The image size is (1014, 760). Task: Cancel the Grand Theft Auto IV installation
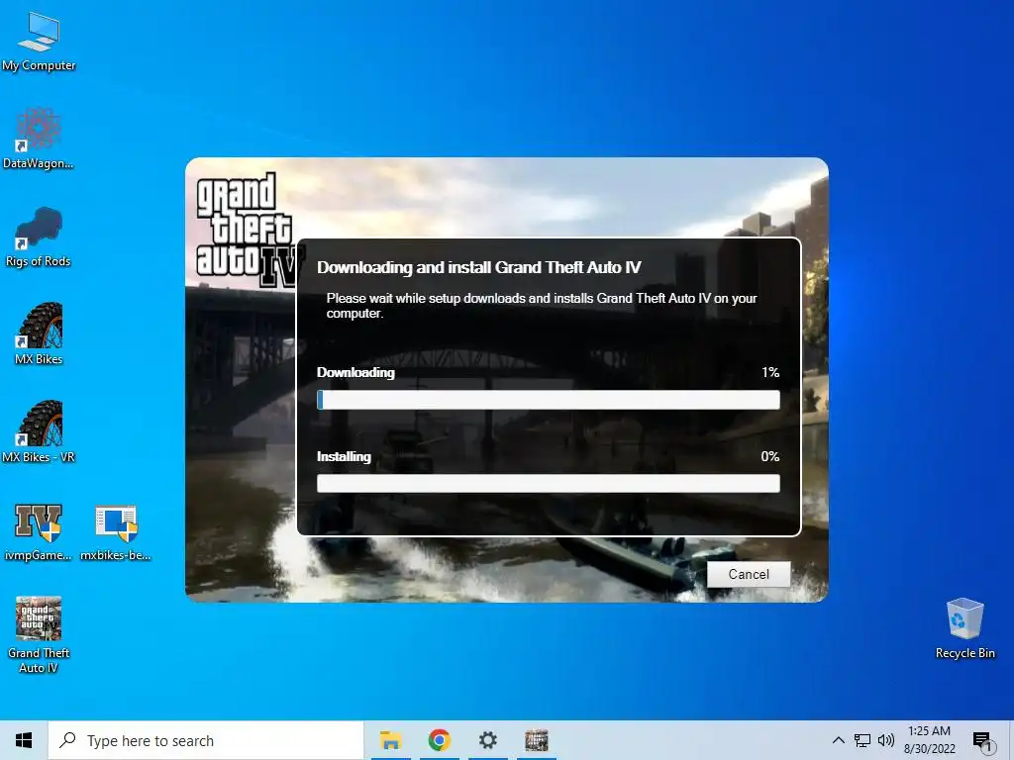[749, 574]
